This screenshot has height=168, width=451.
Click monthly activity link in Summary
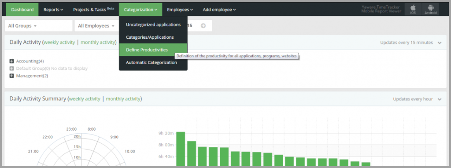pyautogui.click(x=123, y=99)
